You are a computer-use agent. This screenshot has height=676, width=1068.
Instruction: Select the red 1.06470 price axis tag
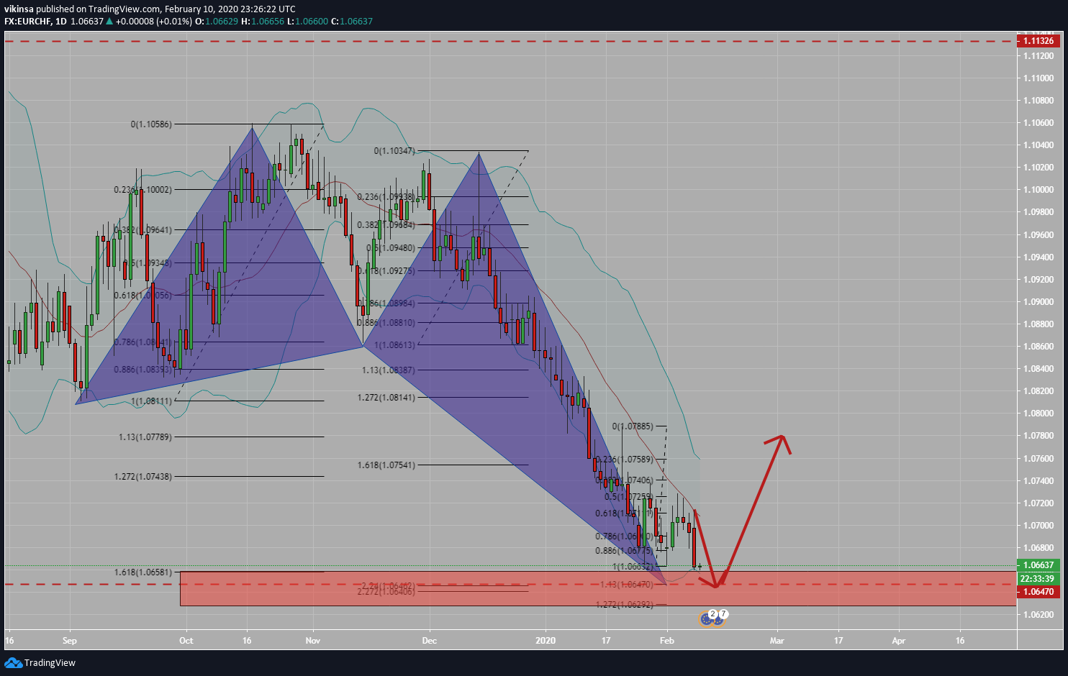tap(1038, 592)
